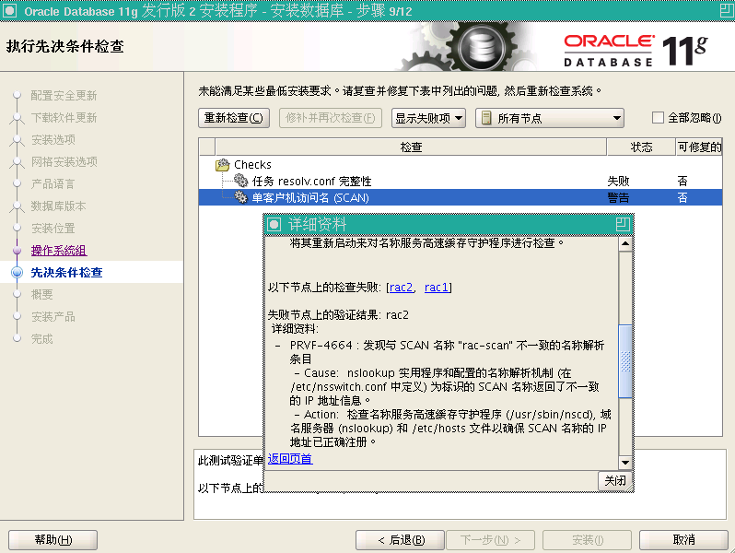Click gear icon beside resolv.conf 完整性 task
The height and width of the screenshot is (553, 735).
(241, 181)
